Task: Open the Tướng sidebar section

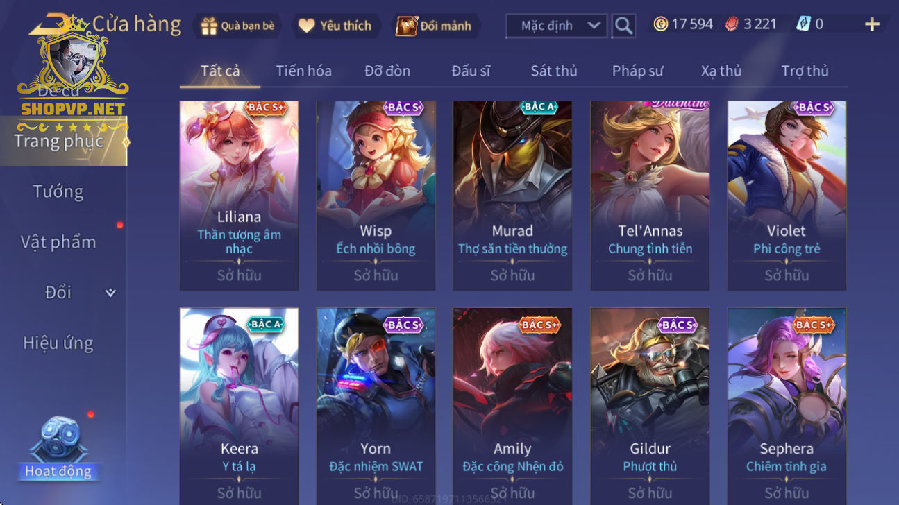Action: coord(58,191)
